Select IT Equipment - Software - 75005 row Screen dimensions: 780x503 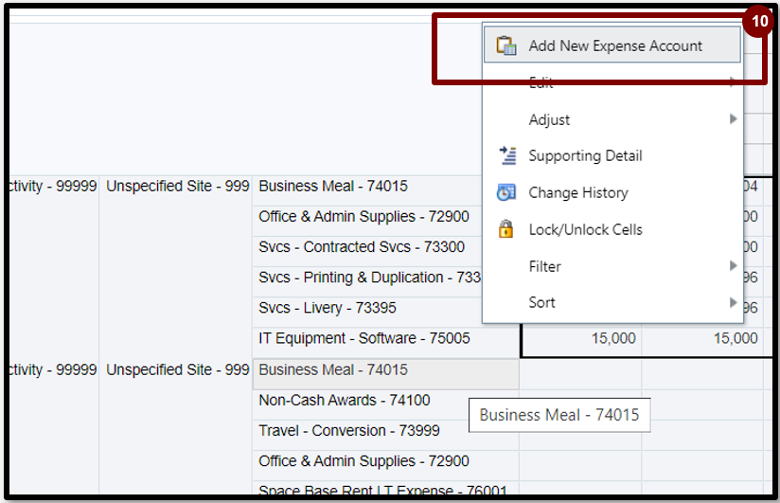[363, 338]
